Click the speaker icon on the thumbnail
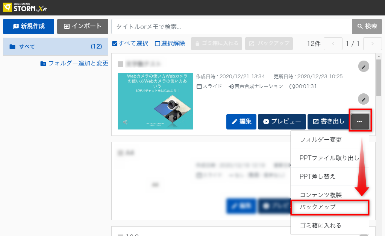The height and width of the screenshot is (236, 385). (125, 122)
